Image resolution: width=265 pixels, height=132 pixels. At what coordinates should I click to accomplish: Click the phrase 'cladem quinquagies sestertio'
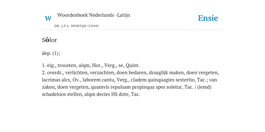pos(163,80)
